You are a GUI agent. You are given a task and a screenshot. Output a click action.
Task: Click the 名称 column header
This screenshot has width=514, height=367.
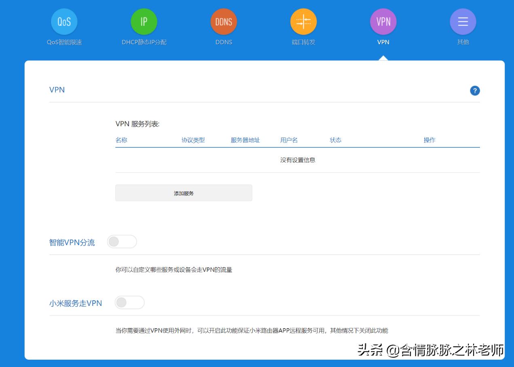tap(121, 140)
